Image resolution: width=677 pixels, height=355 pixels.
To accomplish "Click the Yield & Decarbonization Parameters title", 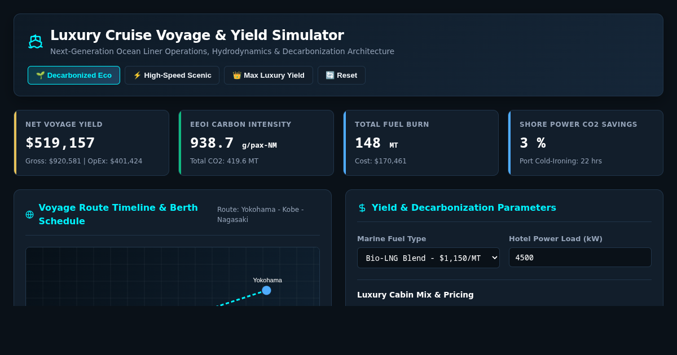I will point(464,207).
